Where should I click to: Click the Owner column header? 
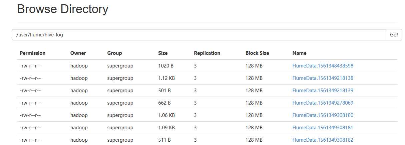click(x=78, y=53)
